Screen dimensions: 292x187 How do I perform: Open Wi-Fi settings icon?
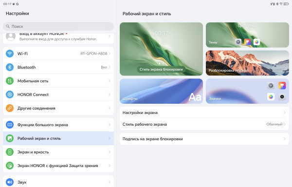10,54
